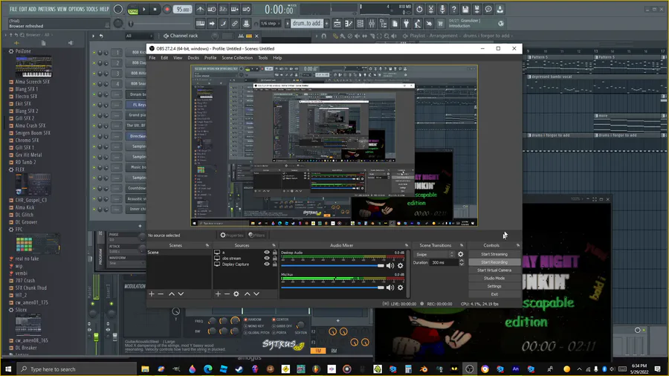
Task: Mute Desktop Audio speaker icon
Action: (390, 265)
